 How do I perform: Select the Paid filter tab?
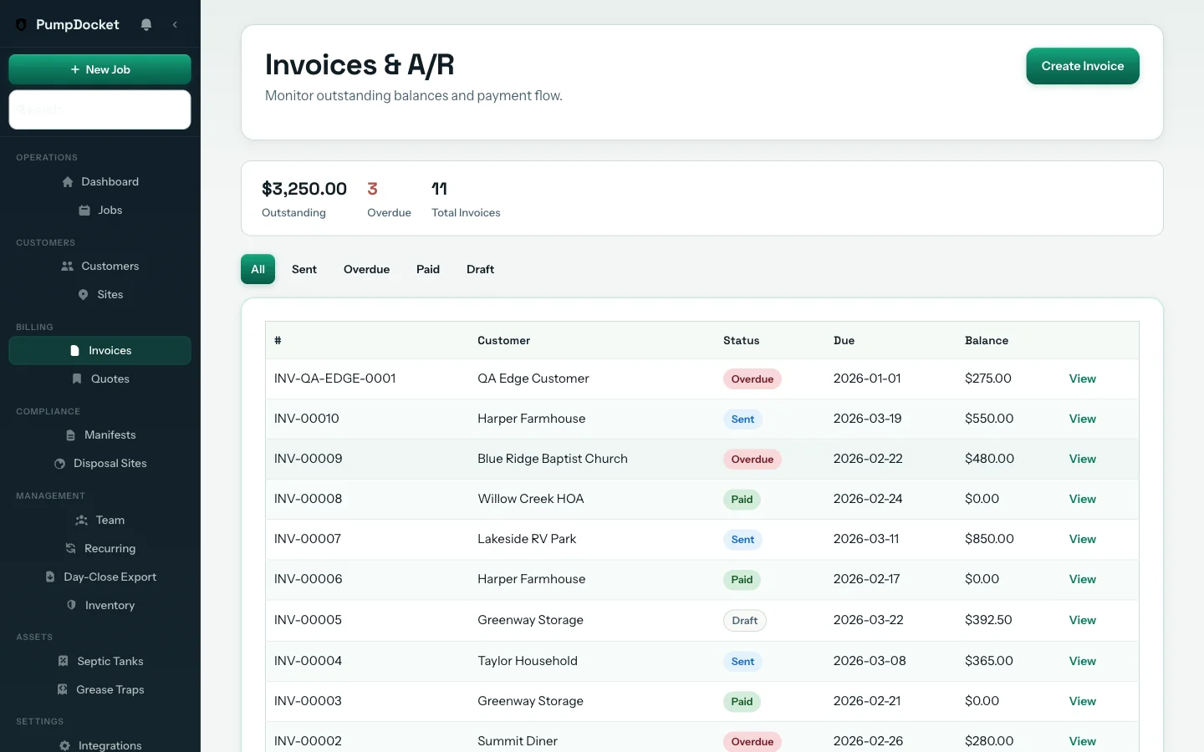427,269
